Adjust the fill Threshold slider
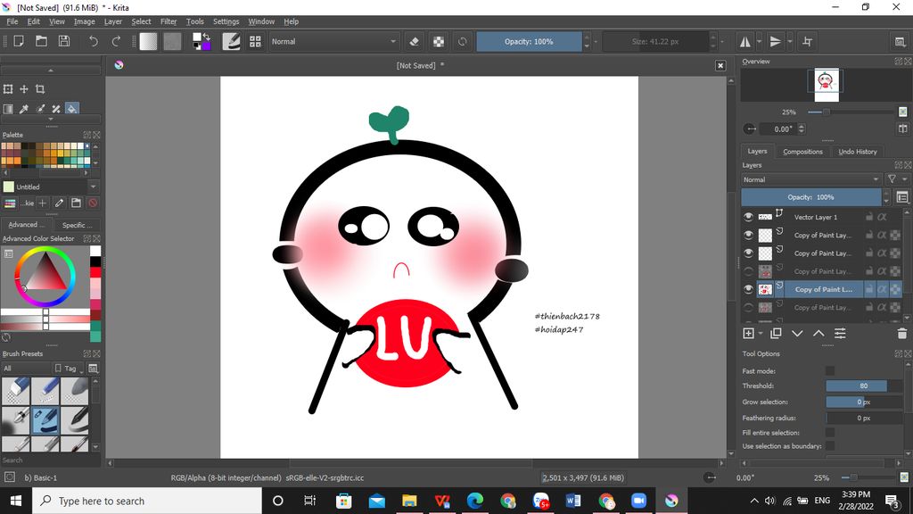Image resolution: width=913 pixels, height=514 pixels. 863,385
